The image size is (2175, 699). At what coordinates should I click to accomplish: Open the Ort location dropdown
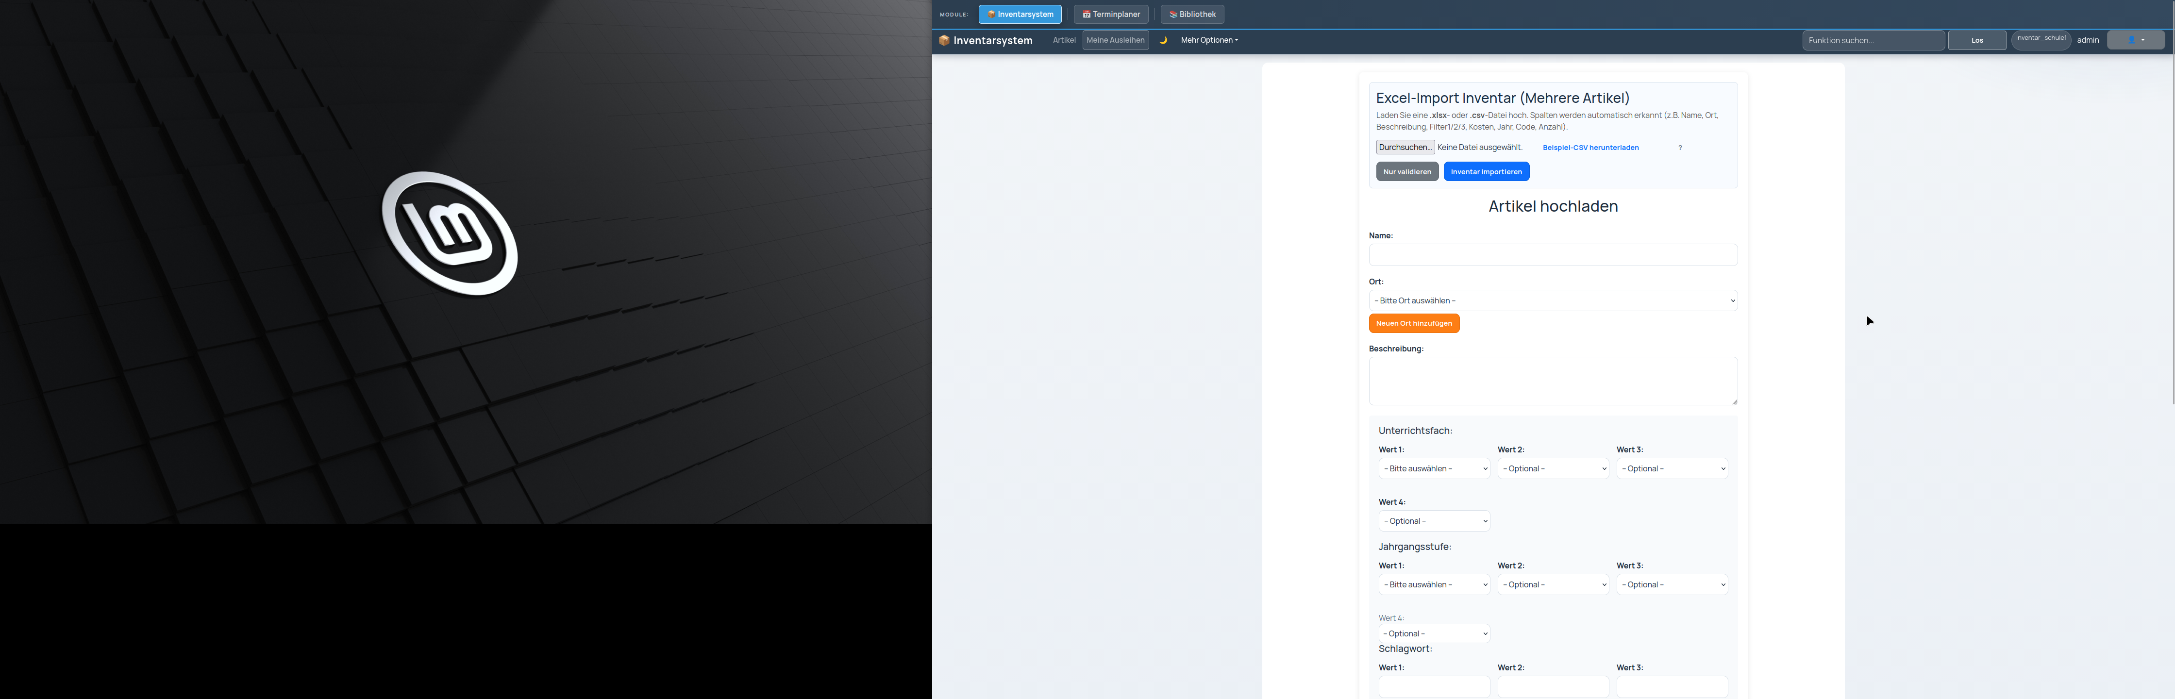coord(1553,300)
